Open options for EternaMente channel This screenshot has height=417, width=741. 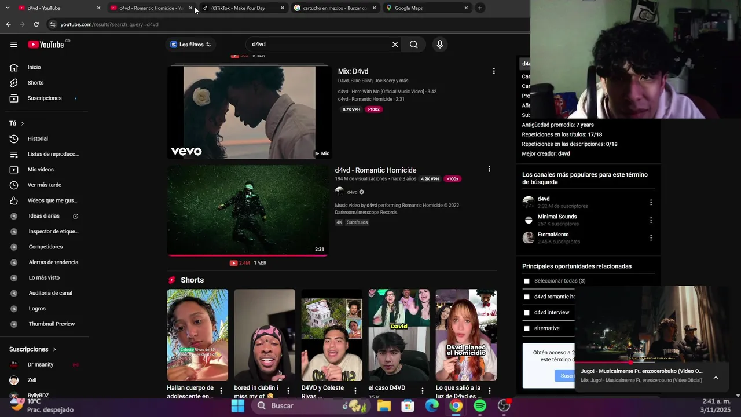tap(651, 238)
